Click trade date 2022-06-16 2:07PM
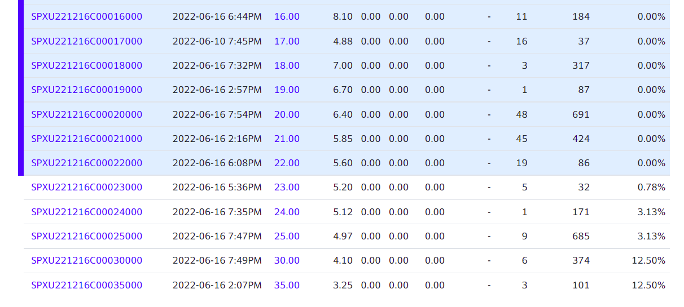Screen dimensions: 684x307 (x=217, y=285)
